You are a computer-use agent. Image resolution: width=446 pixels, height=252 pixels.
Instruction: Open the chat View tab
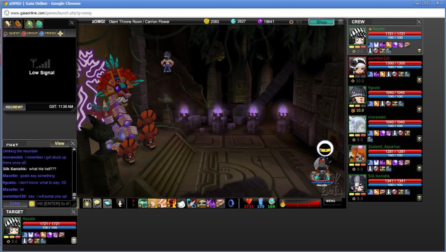pyautogui.click(x=59, y=144)
